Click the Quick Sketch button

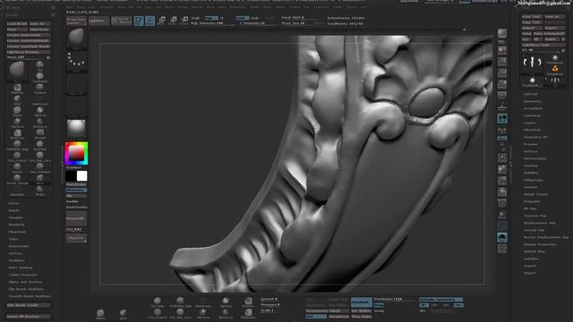[122, 21]
